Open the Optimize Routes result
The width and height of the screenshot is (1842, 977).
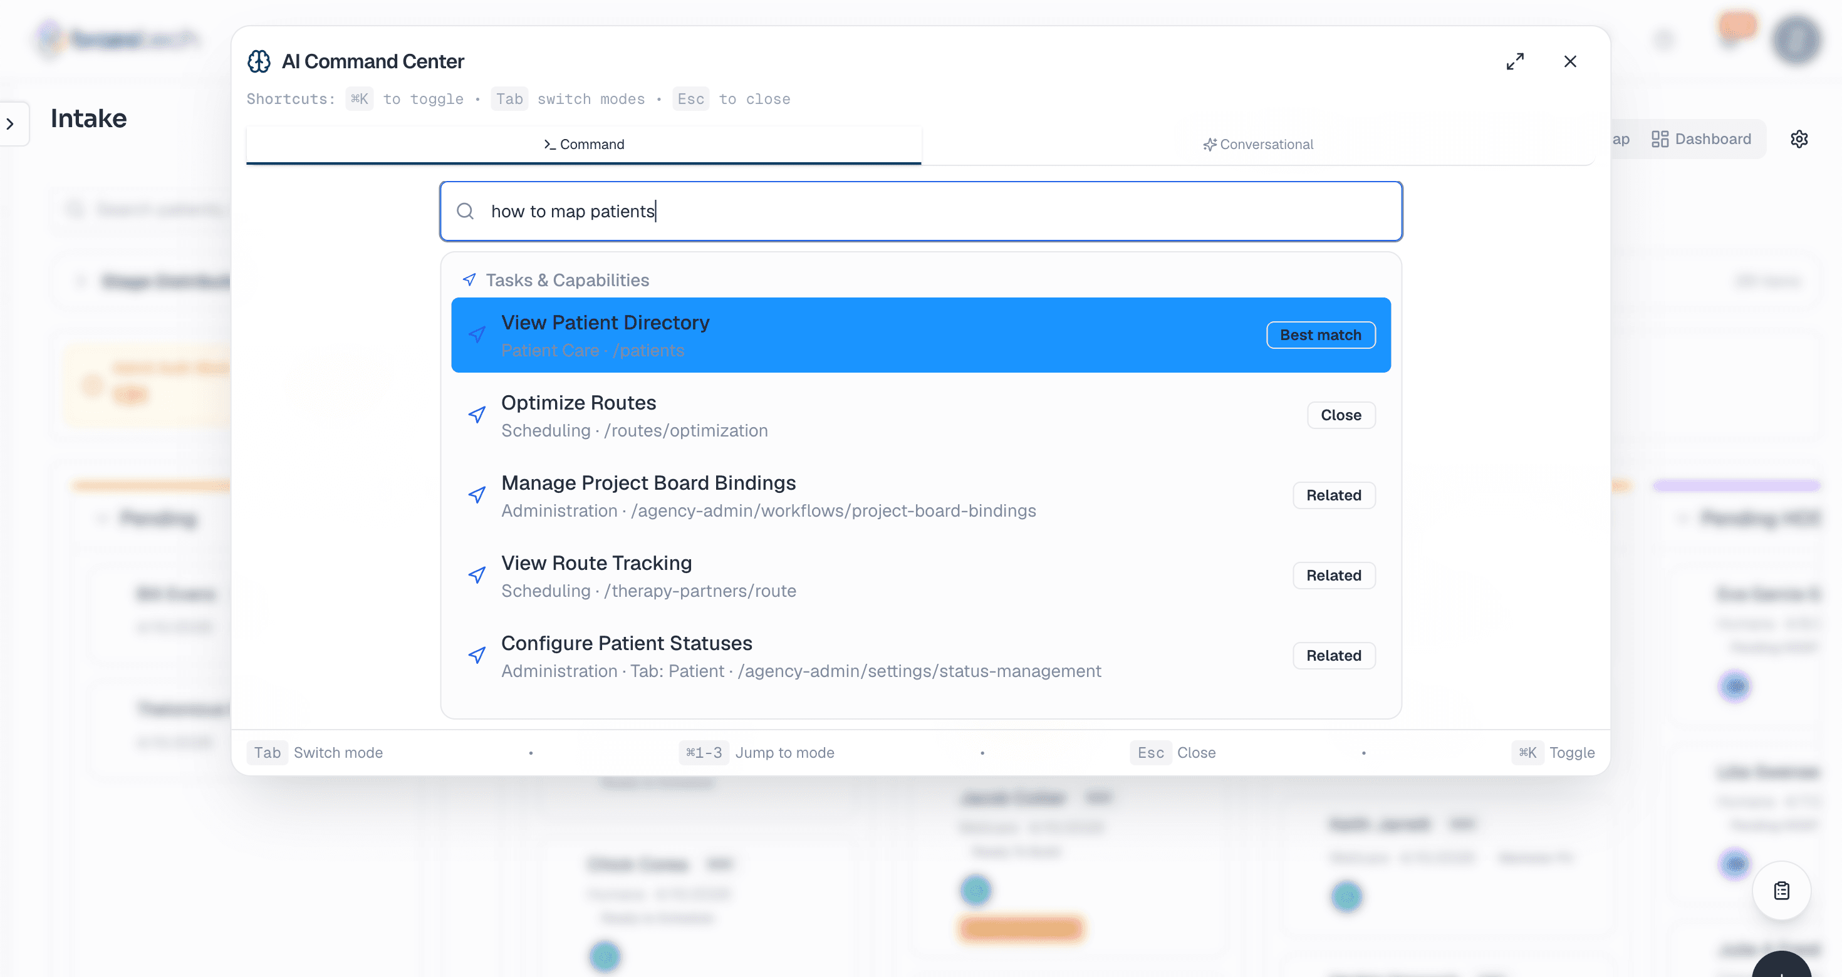click(921, 415)
